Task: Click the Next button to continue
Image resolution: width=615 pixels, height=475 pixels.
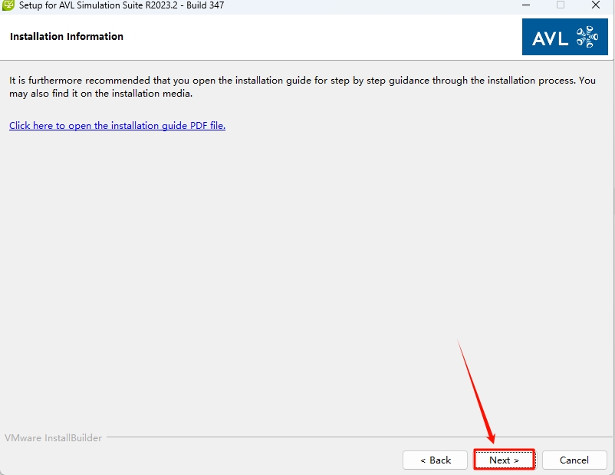Action: point(504,460)
